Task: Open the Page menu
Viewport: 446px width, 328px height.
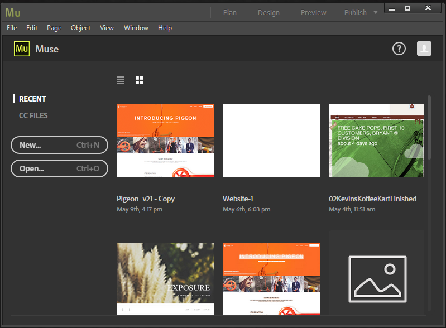Action: [54, 28]
